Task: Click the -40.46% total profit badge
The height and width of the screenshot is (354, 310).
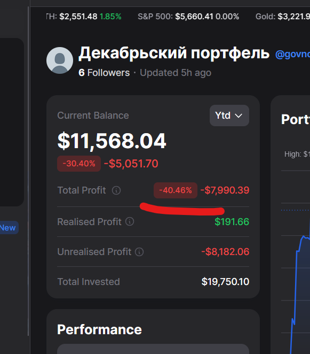Action: (176, 190)
